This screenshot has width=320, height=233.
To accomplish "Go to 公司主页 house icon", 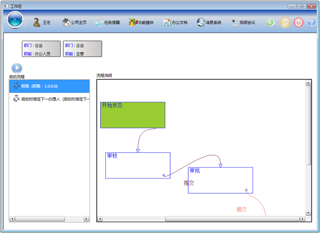I will 66,22.
